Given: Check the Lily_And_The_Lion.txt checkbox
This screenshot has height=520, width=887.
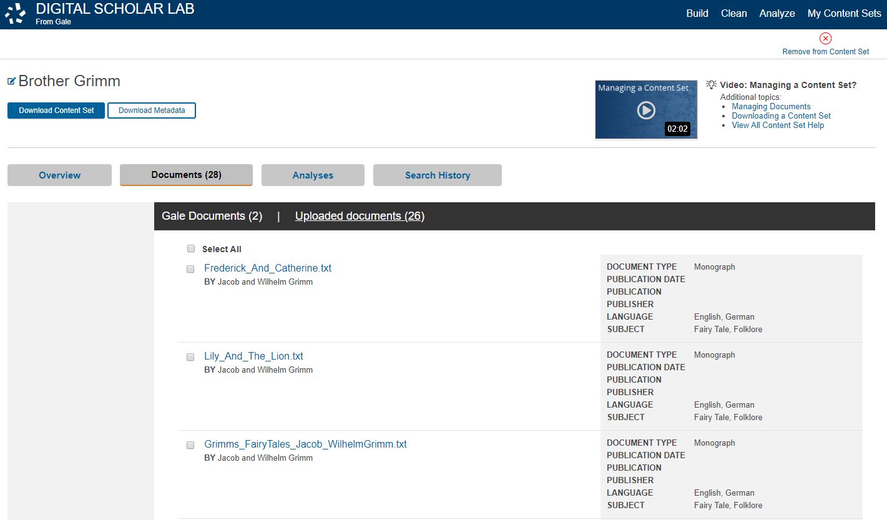Looking at the screenshot, I should click(x=190, y=357).
